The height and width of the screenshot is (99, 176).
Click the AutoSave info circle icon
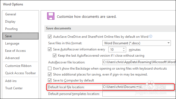click(151, 36)
